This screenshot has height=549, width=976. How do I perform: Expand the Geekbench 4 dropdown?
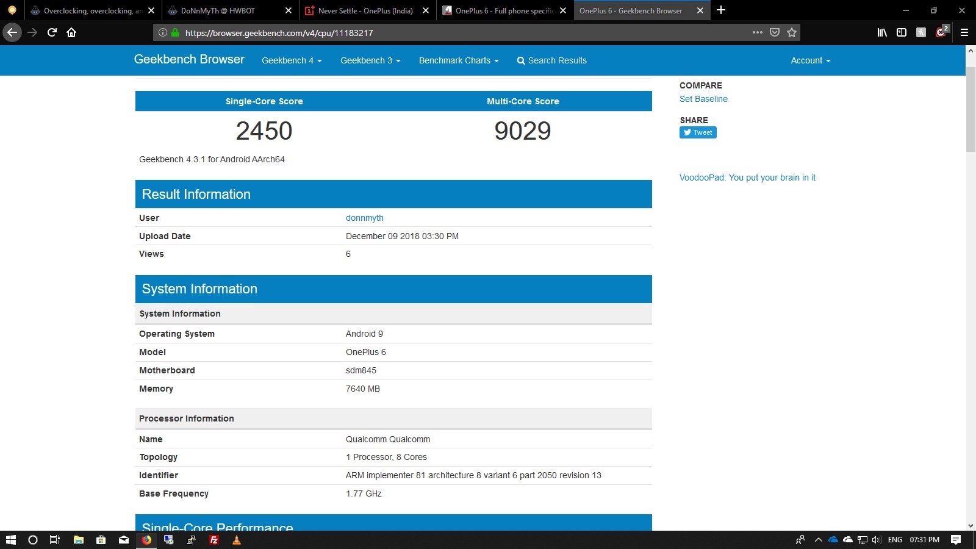pyautogui.click(x=292, y=60)
